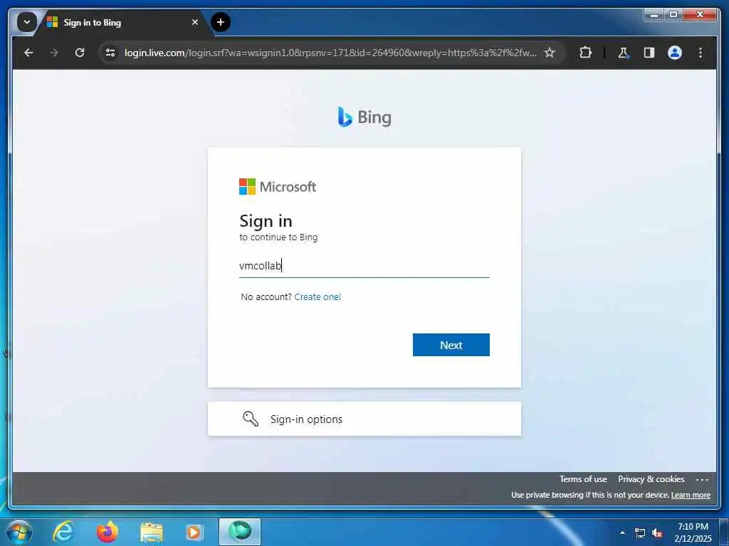Close the Sign in to Bing tab
Image resolution: width=729 pixels, height=546 pixels.
pyautogui.click(x=195, y=22)
